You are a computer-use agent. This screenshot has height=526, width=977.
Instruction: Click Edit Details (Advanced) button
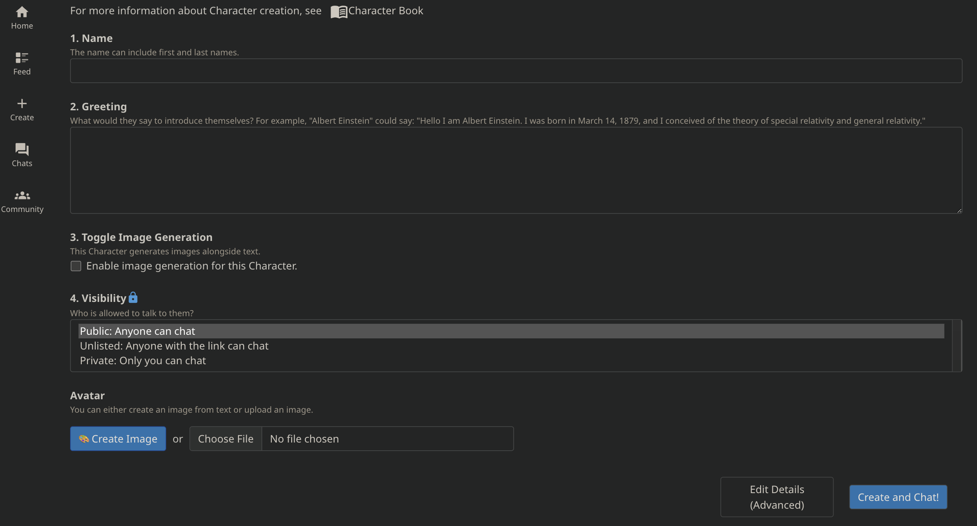click(x=777, y=497)
